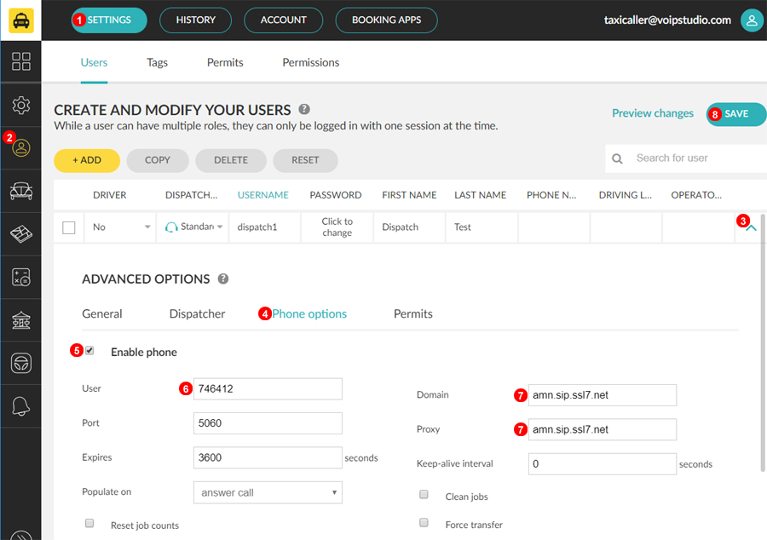The height and width of the screenshot is (540, 767).
Task: Click the Save button
Action: (x=736, y=114)
